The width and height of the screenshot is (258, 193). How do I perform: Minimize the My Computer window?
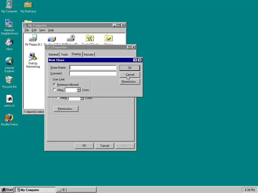point(115,25)
